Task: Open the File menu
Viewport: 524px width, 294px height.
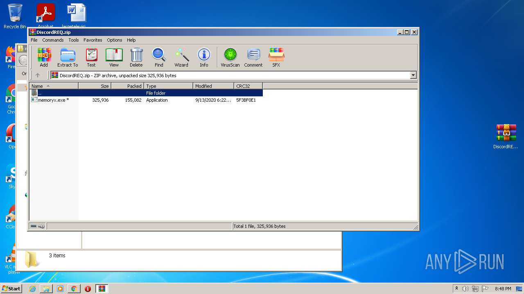Action: 34,40
